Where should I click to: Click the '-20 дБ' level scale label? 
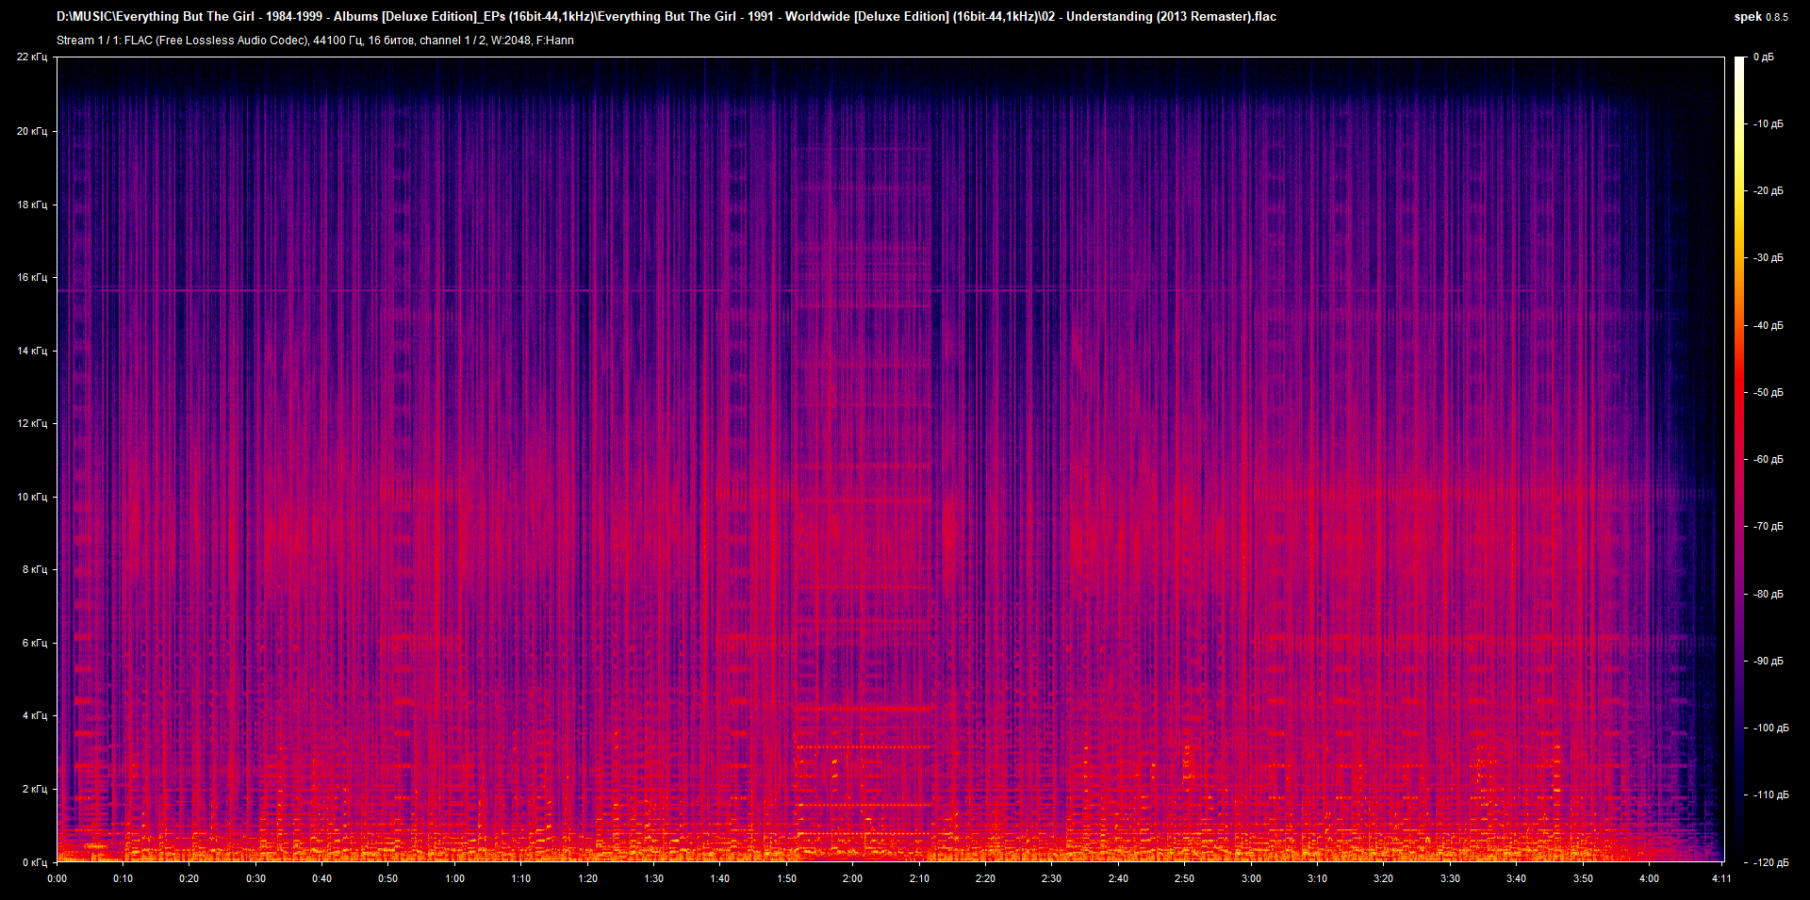point(1768,191)
